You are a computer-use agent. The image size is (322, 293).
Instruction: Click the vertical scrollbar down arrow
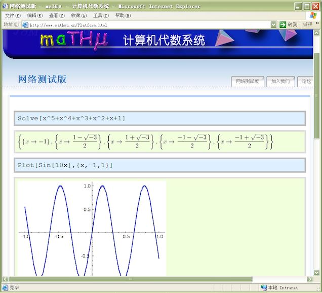click(316, 273)
